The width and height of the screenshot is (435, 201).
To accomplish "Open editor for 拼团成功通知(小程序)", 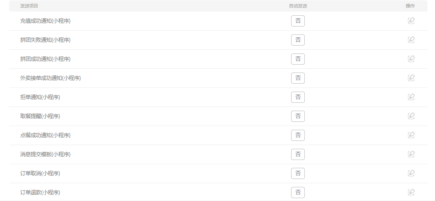I will coord(411,59).
